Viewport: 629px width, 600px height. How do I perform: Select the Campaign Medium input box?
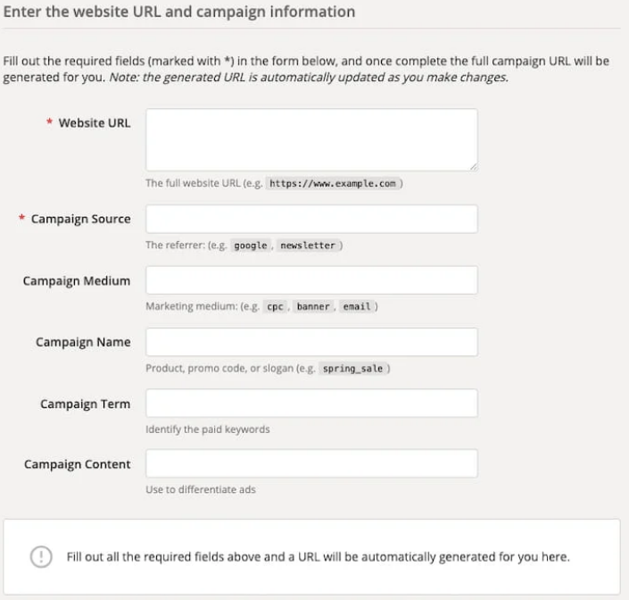[311, 280]
